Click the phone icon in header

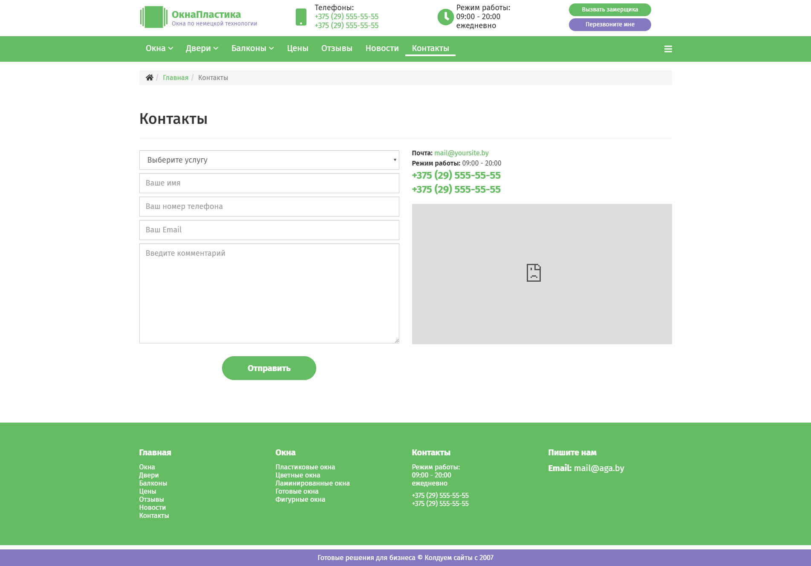point(301,17)
